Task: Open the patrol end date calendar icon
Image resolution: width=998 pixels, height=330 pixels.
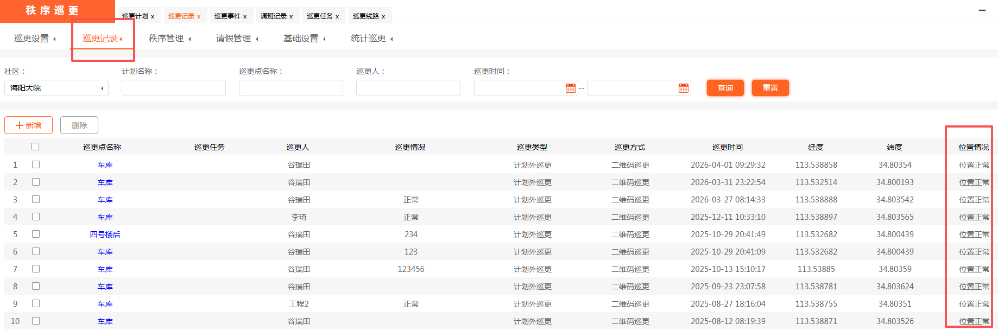Action: tap(683, 88)
